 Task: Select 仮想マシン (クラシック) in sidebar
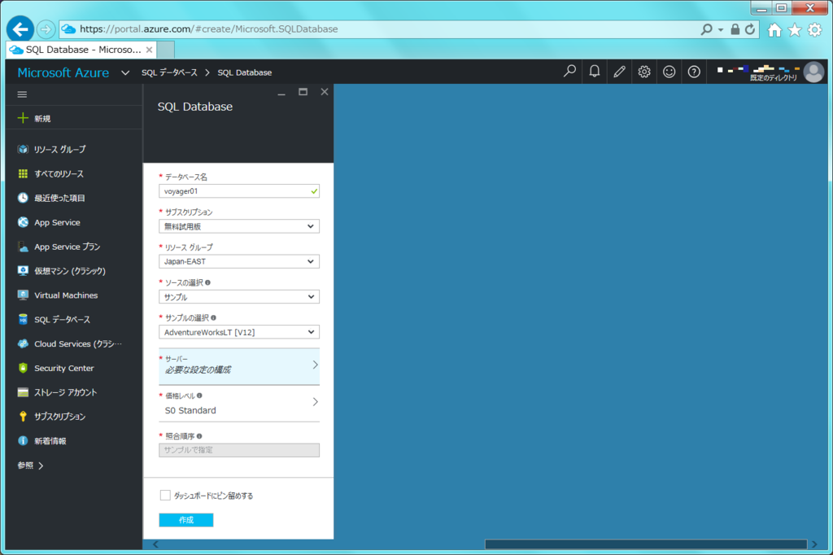[70, 271]
